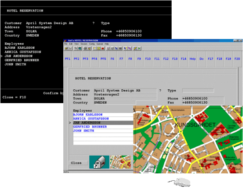The height and width of the screenshot is (188, 243).
Task: Click the F6 function key button
Action: tap(112, 59)
